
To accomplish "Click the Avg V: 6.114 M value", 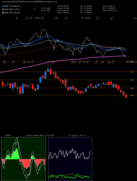I will (x=109, y=6).
